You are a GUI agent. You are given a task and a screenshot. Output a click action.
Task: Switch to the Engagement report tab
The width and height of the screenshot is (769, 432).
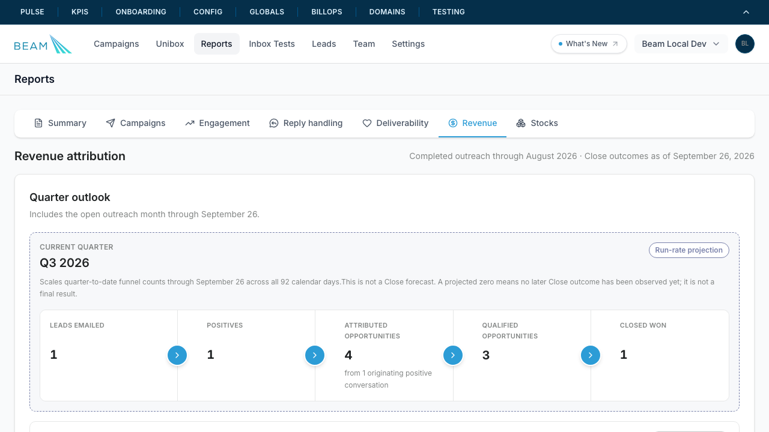tap(217, 123)
